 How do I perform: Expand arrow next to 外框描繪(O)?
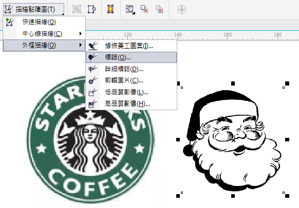click(x=81, y=45)
